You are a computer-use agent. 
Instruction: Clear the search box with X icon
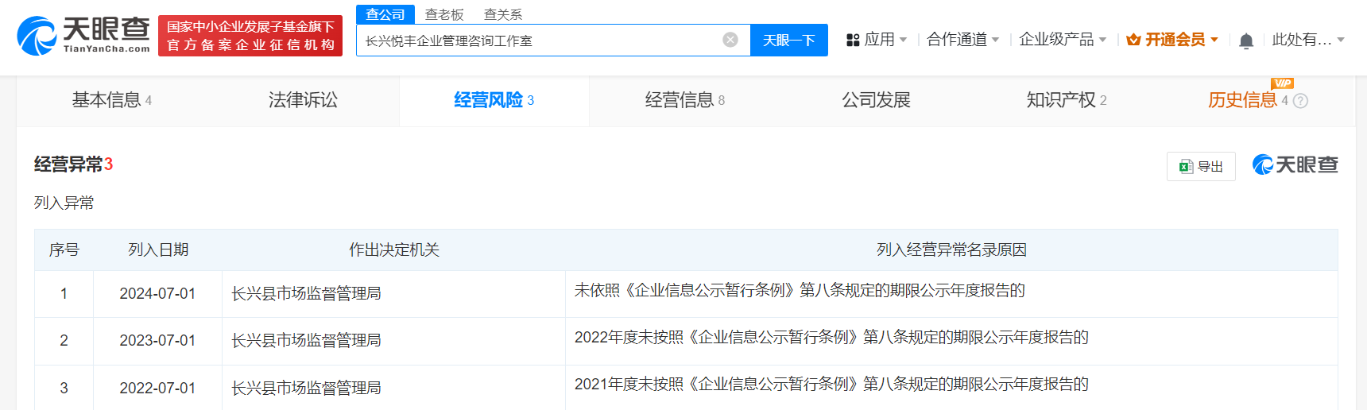click(x=730, y=40)
